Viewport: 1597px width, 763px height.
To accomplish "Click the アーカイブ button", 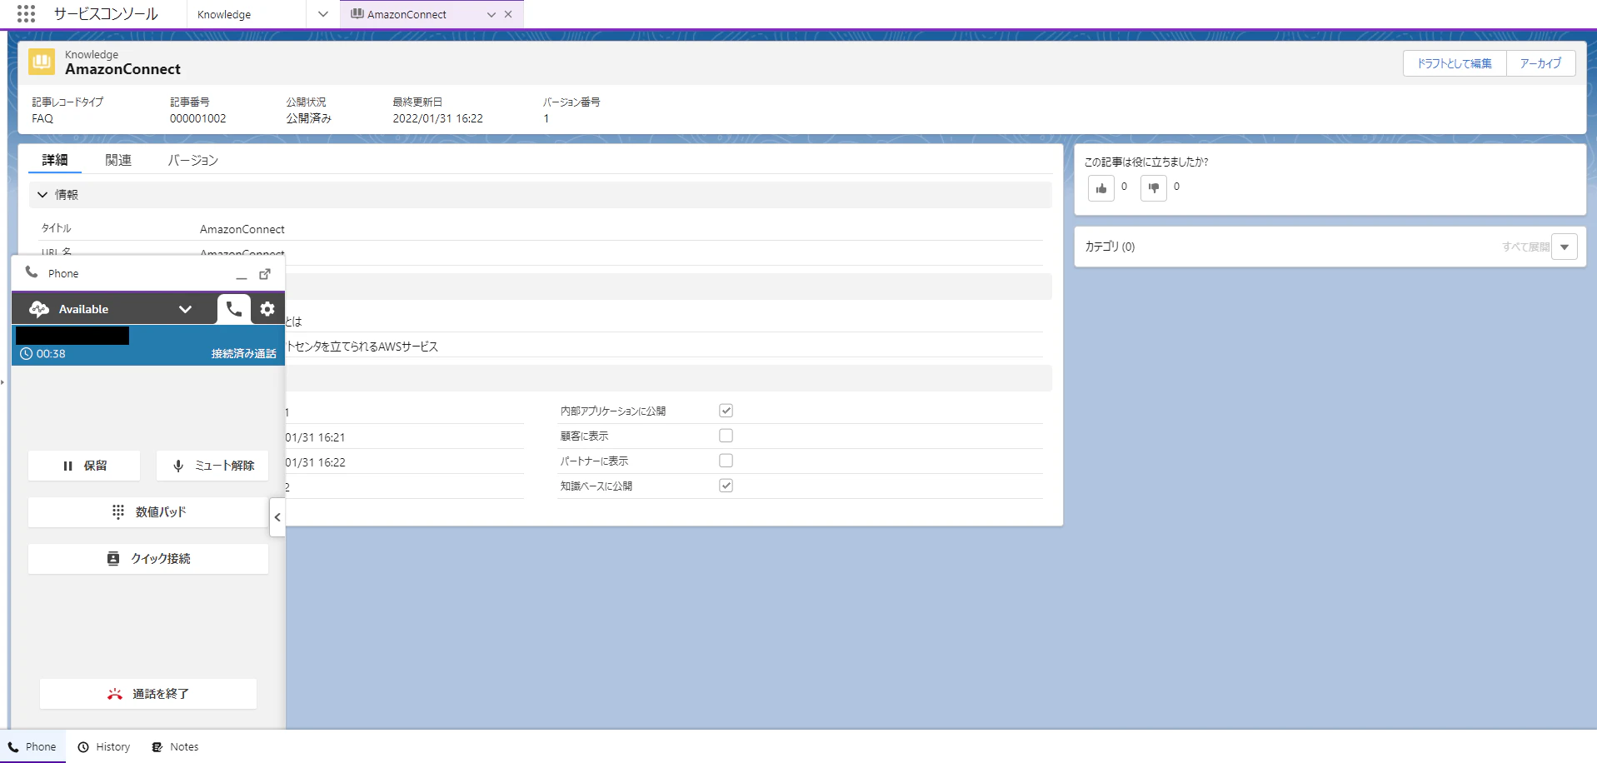I will [1540, 63].
